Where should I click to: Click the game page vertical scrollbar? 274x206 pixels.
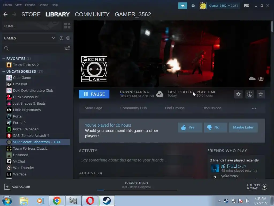(272, 27)
